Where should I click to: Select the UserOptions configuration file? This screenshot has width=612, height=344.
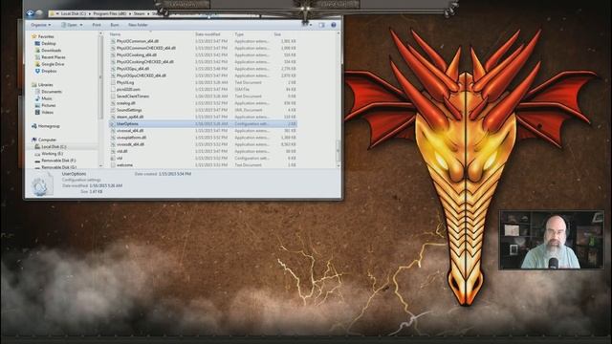[x=203, y=123]
